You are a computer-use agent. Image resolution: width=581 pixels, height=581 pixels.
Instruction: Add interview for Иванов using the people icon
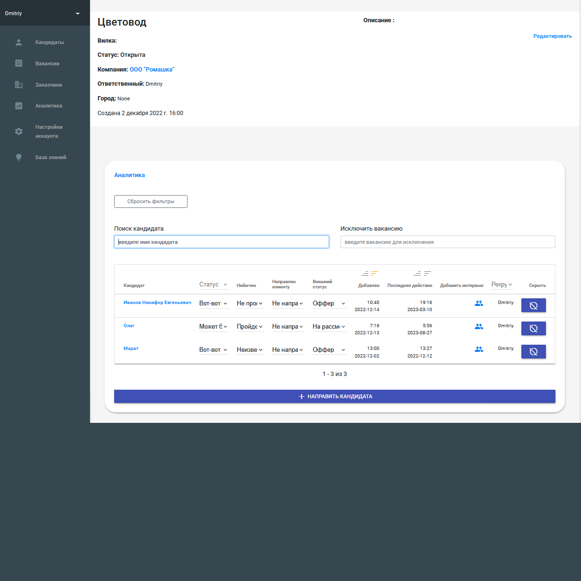(x=479, y=303)
